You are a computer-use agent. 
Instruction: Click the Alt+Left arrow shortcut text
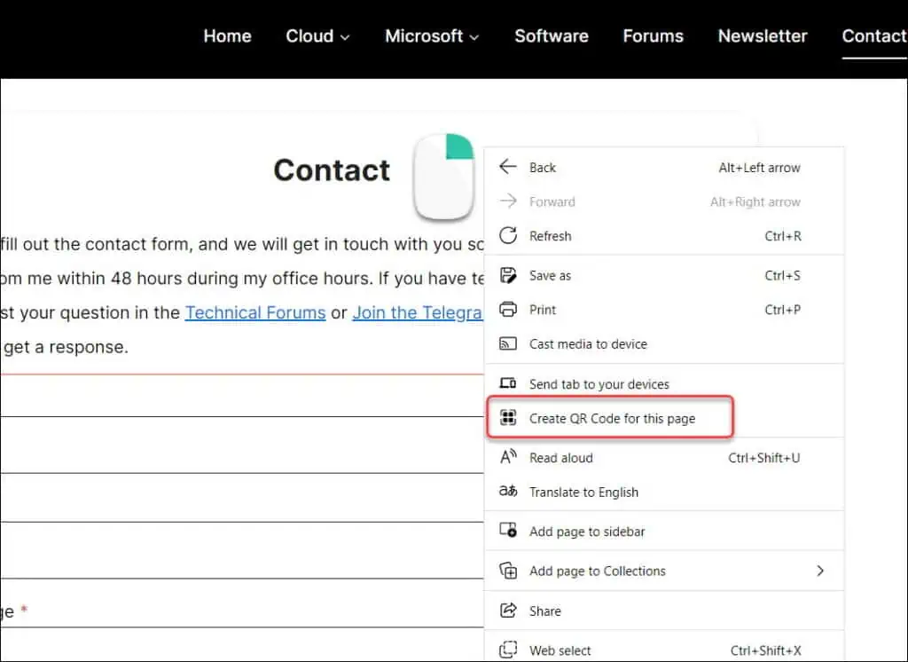(759, 168)
